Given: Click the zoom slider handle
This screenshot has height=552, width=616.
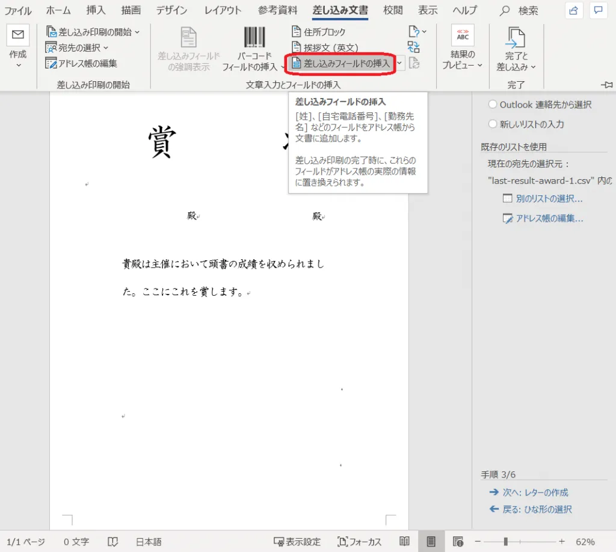Looking at the screenshot, I should pos(506,541).
